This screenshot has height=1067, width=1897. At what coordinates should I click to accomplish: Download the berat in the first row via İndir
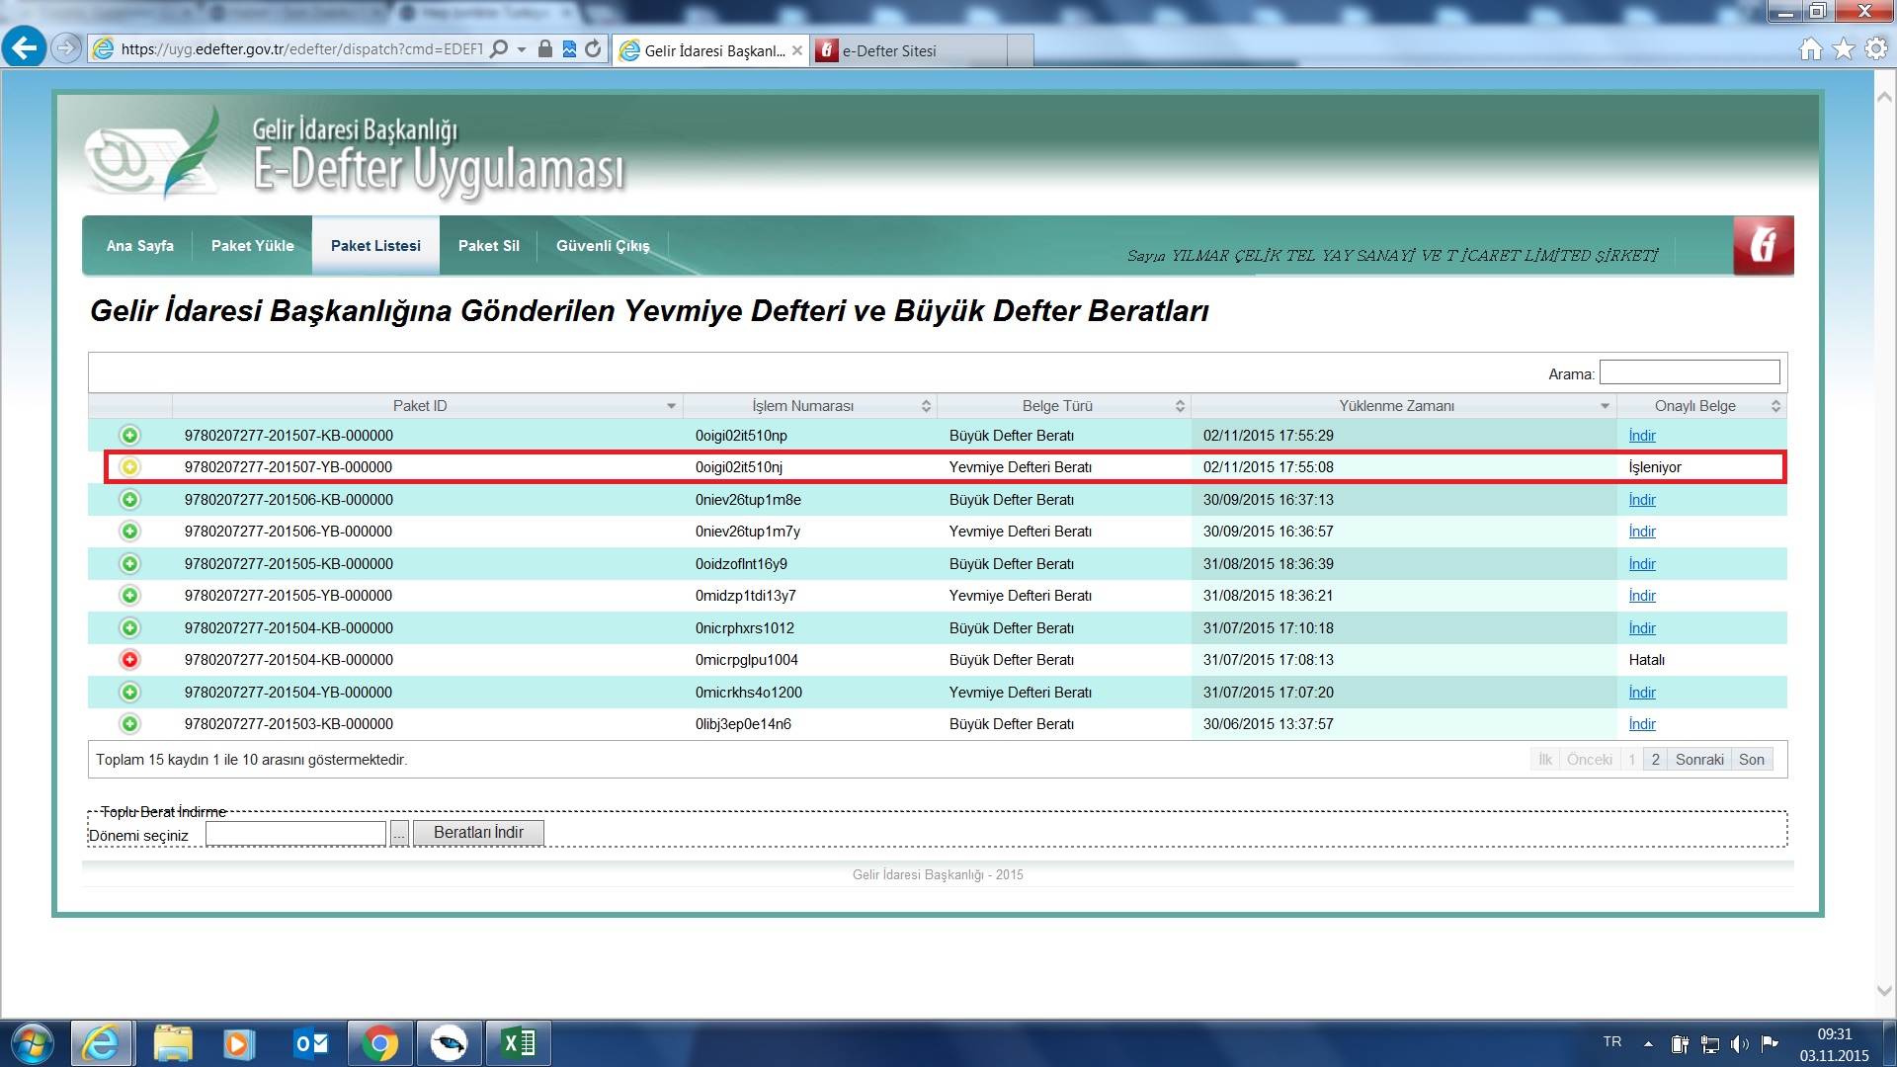[1641, 436]
